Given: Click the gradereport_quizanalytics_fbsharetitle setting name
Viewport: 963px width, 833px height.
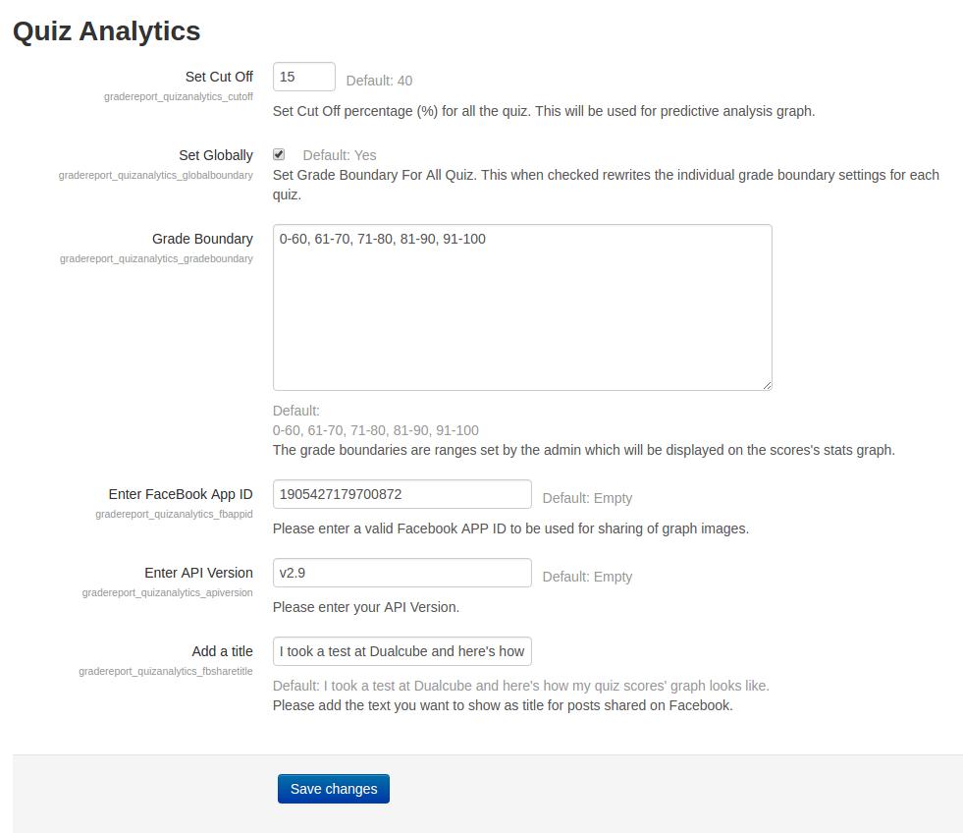Looking at the screenshot, I should pyautogui.click(x=166, y=672).
